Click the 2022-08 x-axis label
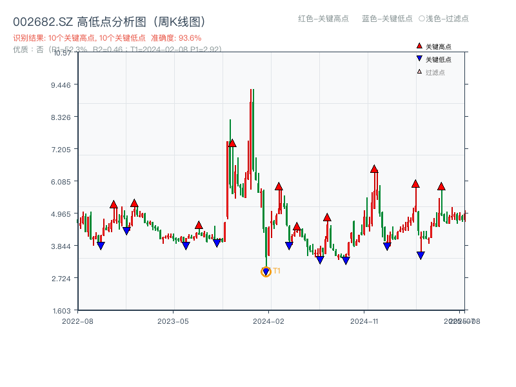Image resolution: width=516 pixels, height=387 pixels. tap(77, 321)
